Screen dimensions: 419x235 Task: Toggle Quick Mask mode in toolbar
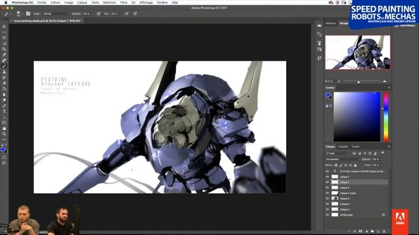(4, 157)
